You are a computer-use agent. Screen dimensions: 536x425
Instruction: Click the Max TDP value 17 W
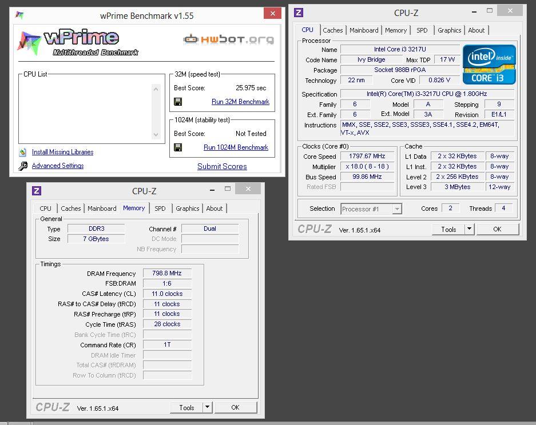click(x=447, y=60)
